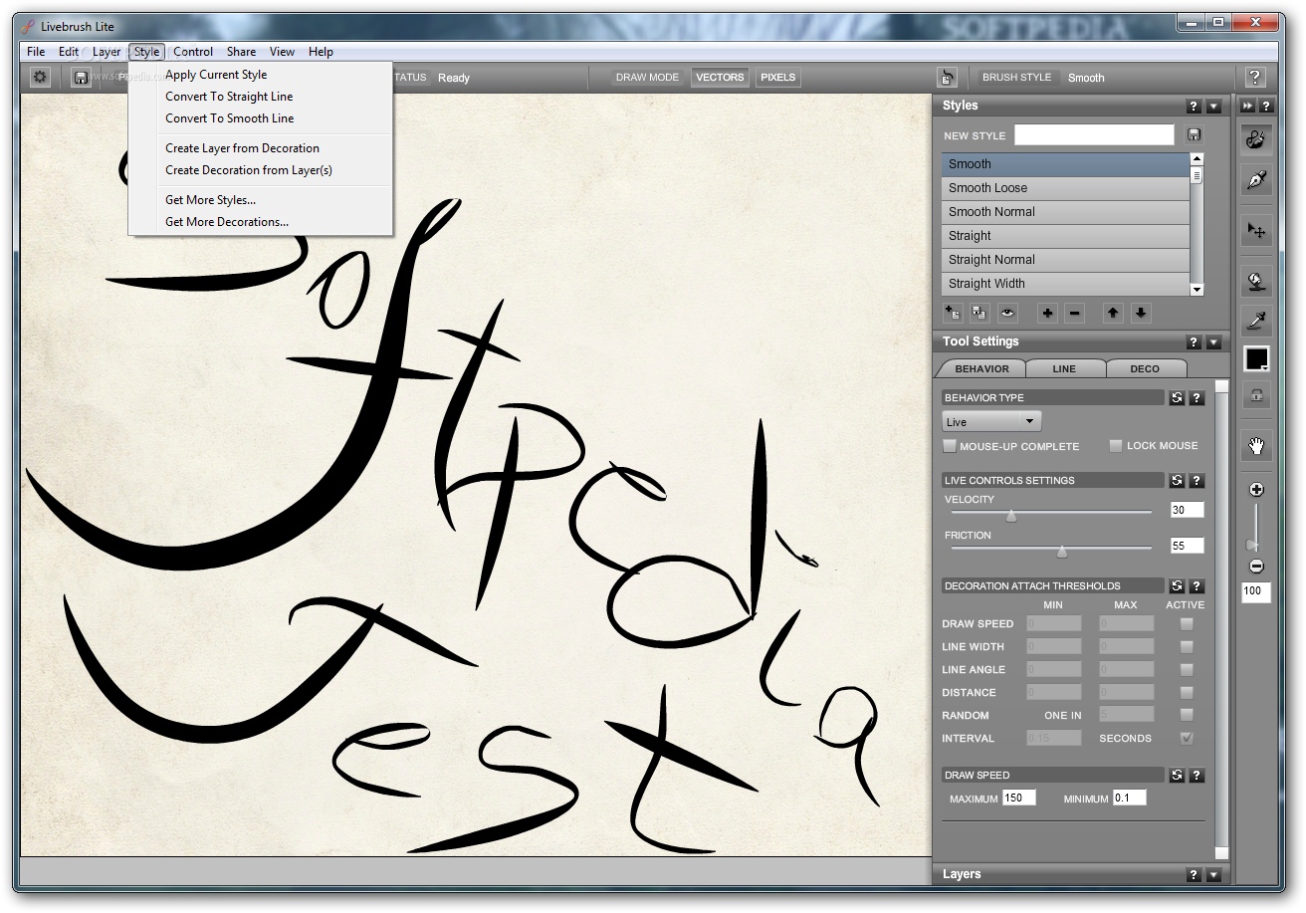The image size is (1306, 913).
Task: Move selected style down with arrow
Action: pos(1141,314)
